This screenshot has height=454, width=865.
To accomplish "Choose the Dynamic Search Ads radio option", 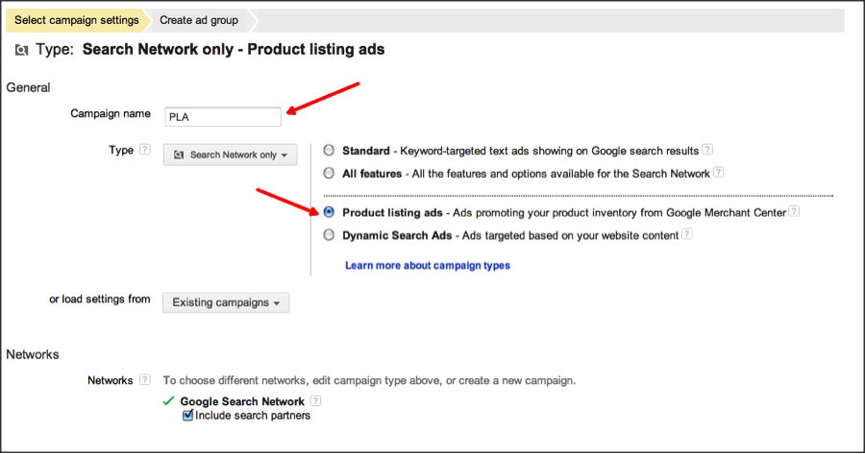I will 330,235.
